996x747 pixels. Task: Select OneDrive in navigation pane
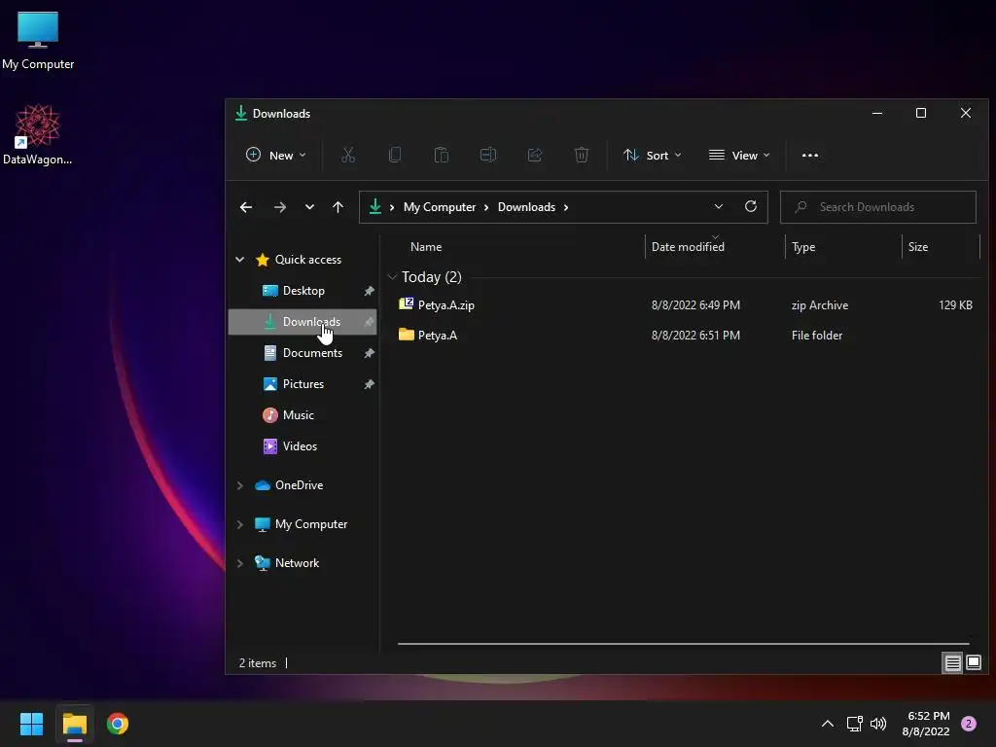[x=300, y=485]
